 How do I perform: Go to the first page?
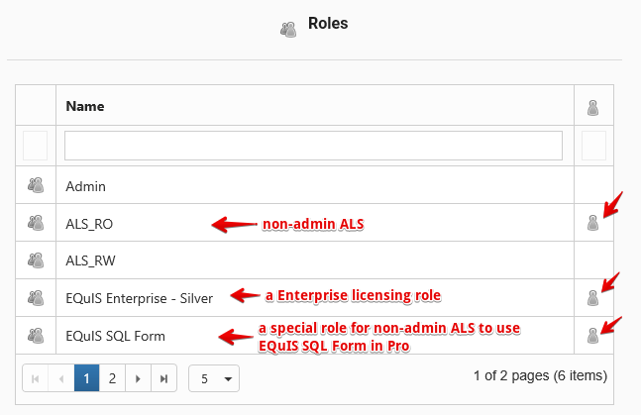(x=35, y=378)
